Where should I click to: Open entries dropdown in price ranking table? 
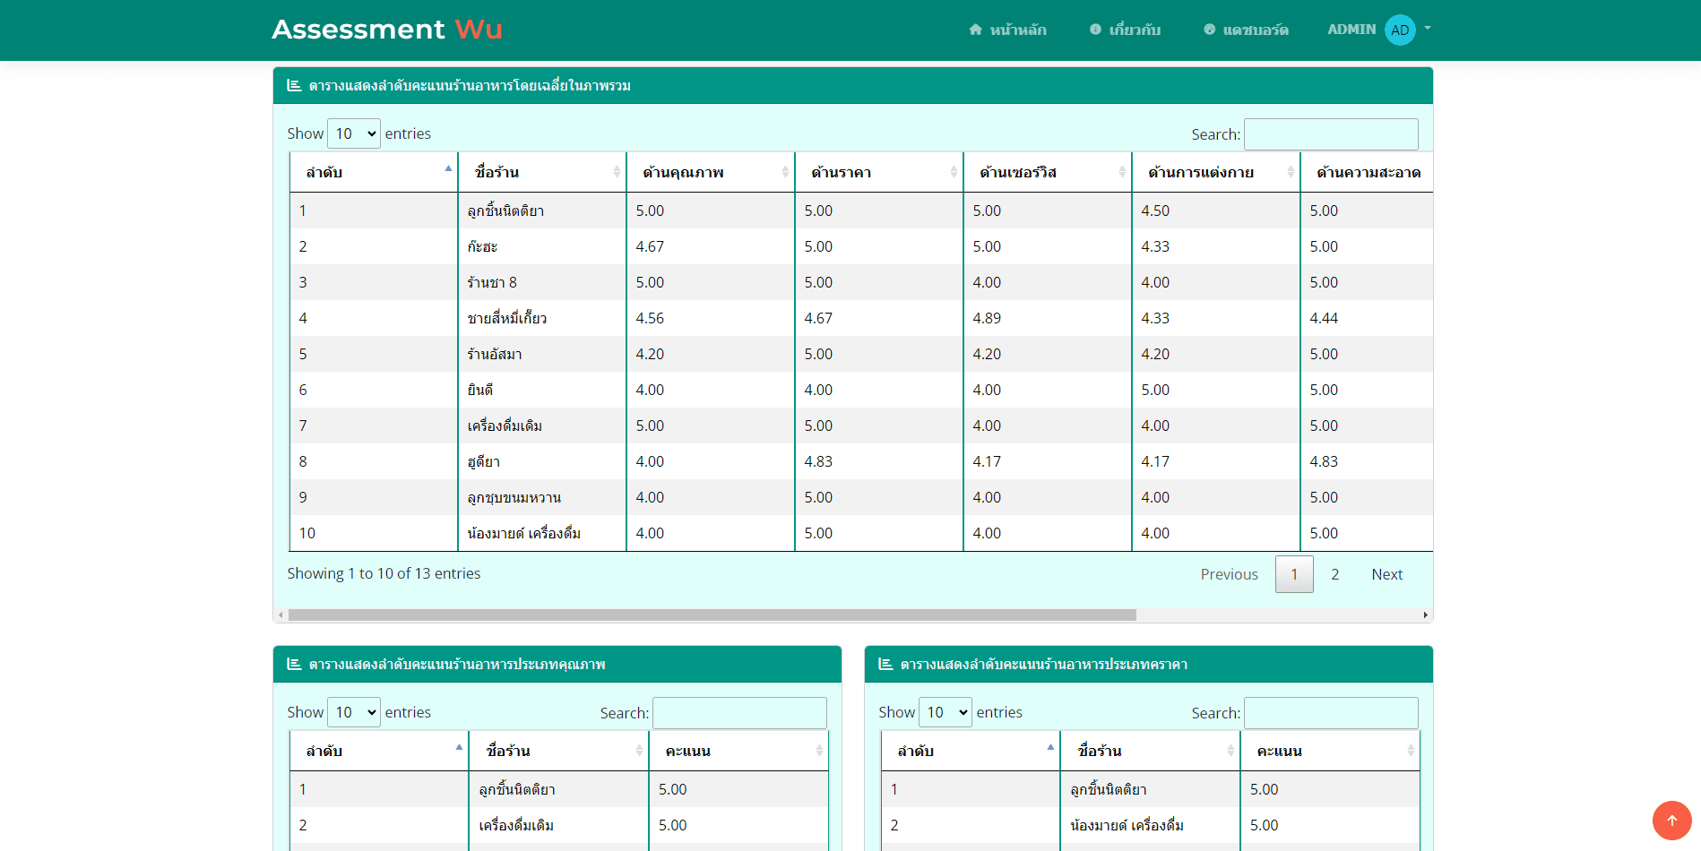coord(945,712)
